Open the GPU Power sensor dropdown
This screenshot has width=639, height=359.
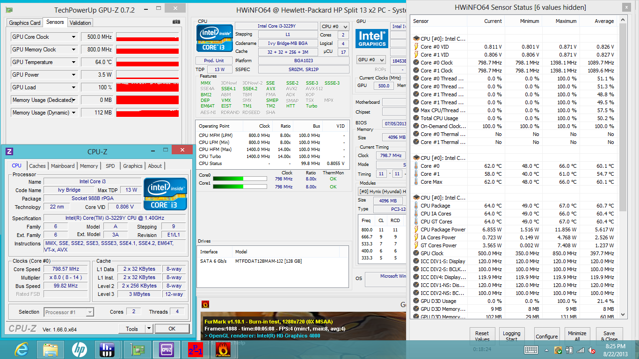[73, 75]
